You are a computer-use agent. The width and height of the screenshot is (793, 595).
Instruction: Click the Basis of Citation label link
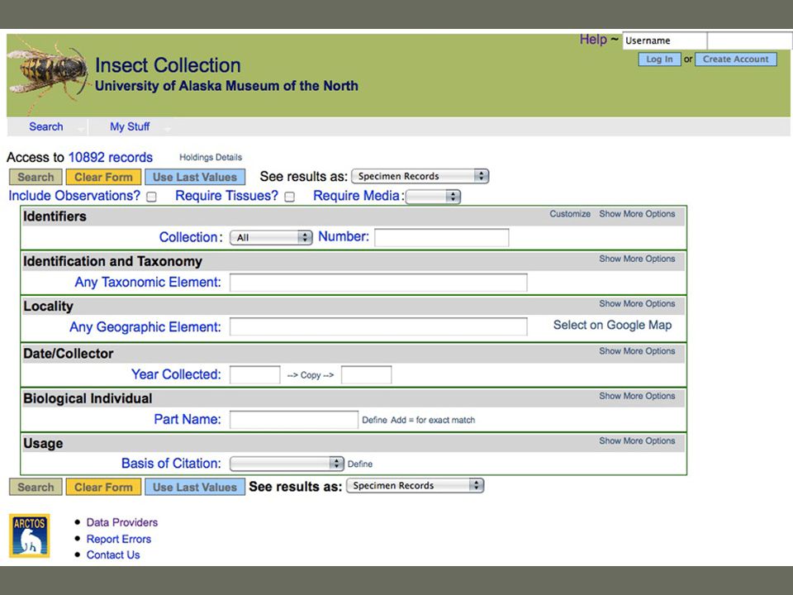click(x=172, y=464)
